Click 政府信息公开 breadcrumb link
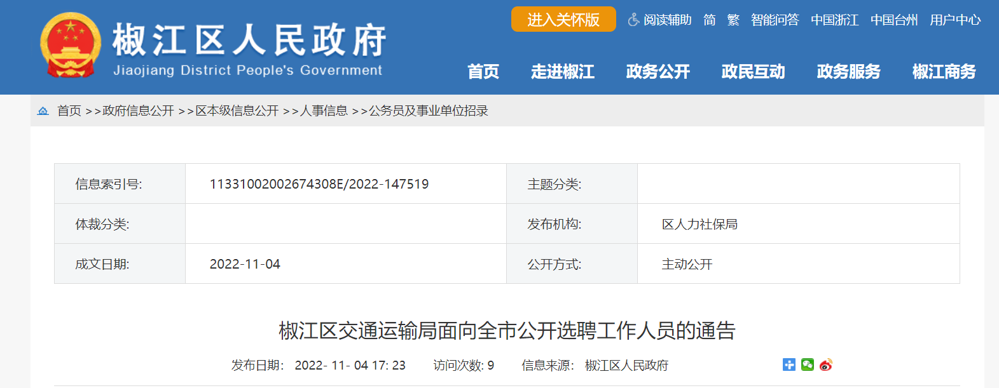Screen dimensions: 999x388 click(x=138, y=110)
